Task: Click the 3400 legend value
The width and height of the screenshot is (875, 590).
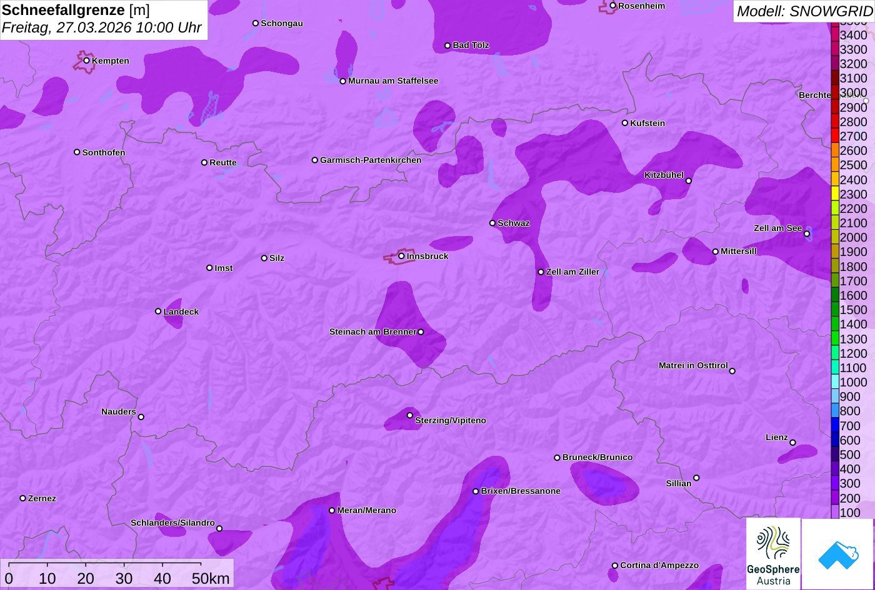Action: click(854, 34)
